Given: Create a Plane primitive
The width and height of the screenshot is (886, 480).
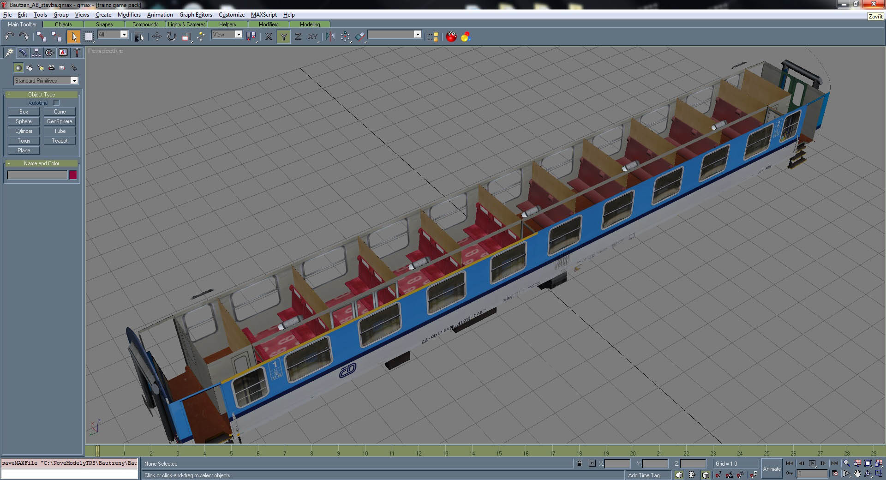Looking at the screenshot, I should pos(24,150).
